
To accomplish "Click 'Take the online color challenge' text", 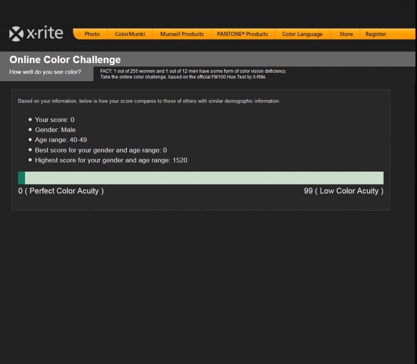I will [183, 77].
